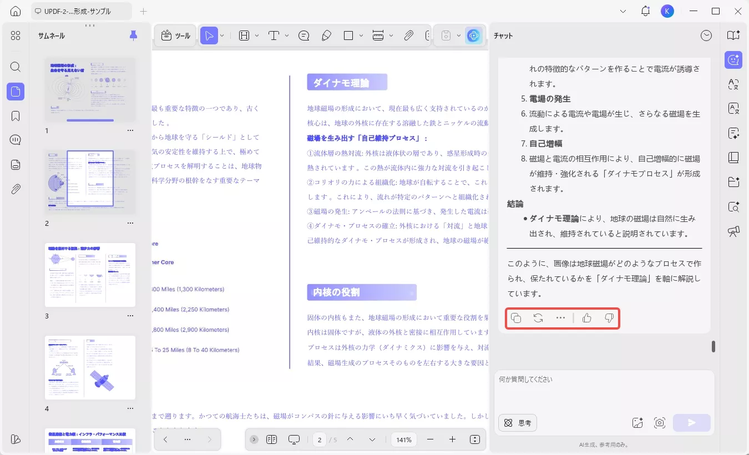The width and height of the screenshot is (749, 455).
Task: Regenerate the AI answer
Action: 538,318
